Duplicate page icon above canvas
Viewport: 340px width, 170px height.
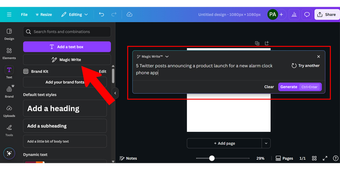click(x=257, y=43)
